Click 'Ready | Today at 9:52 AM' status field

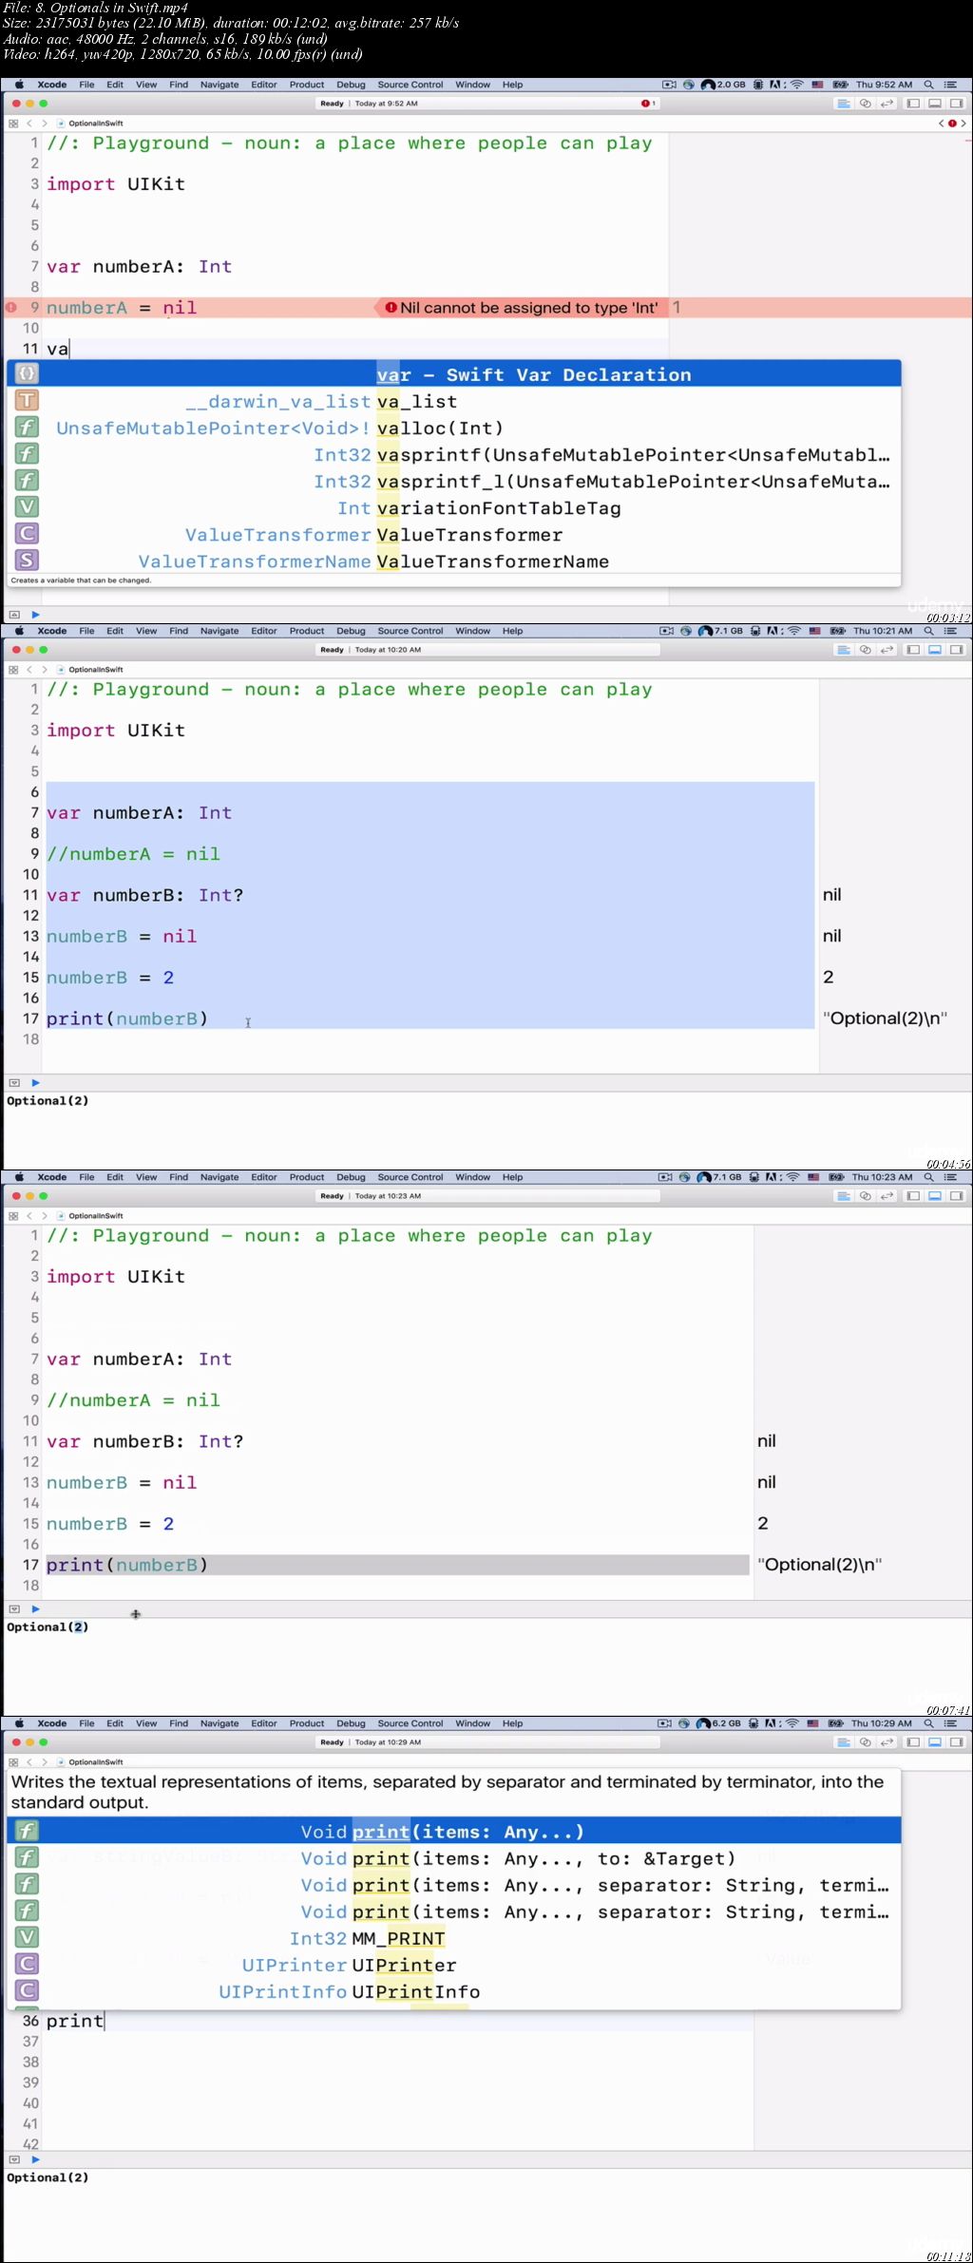488,104
